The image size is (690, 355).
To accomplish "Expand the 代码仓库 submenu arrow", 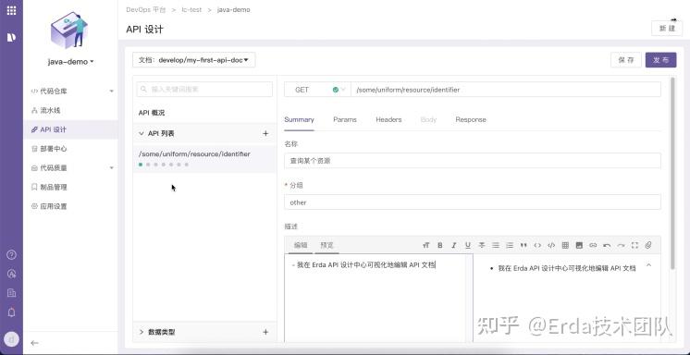I will (111, 91).
